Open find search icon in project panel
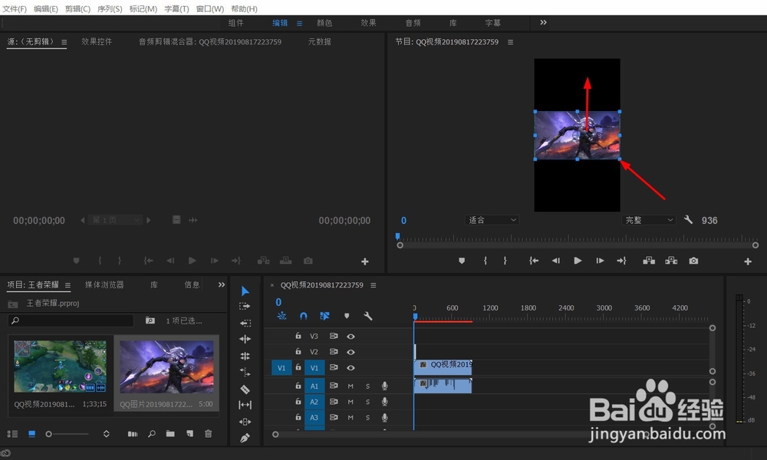 152,434
